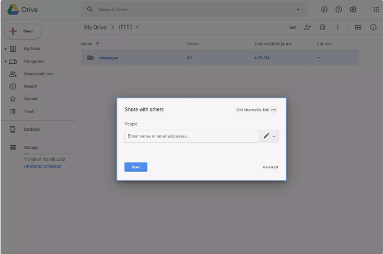The height and width of the screenshot is (254, 383).
Task: Open the More actions three dots
Action: click(338, 27)
